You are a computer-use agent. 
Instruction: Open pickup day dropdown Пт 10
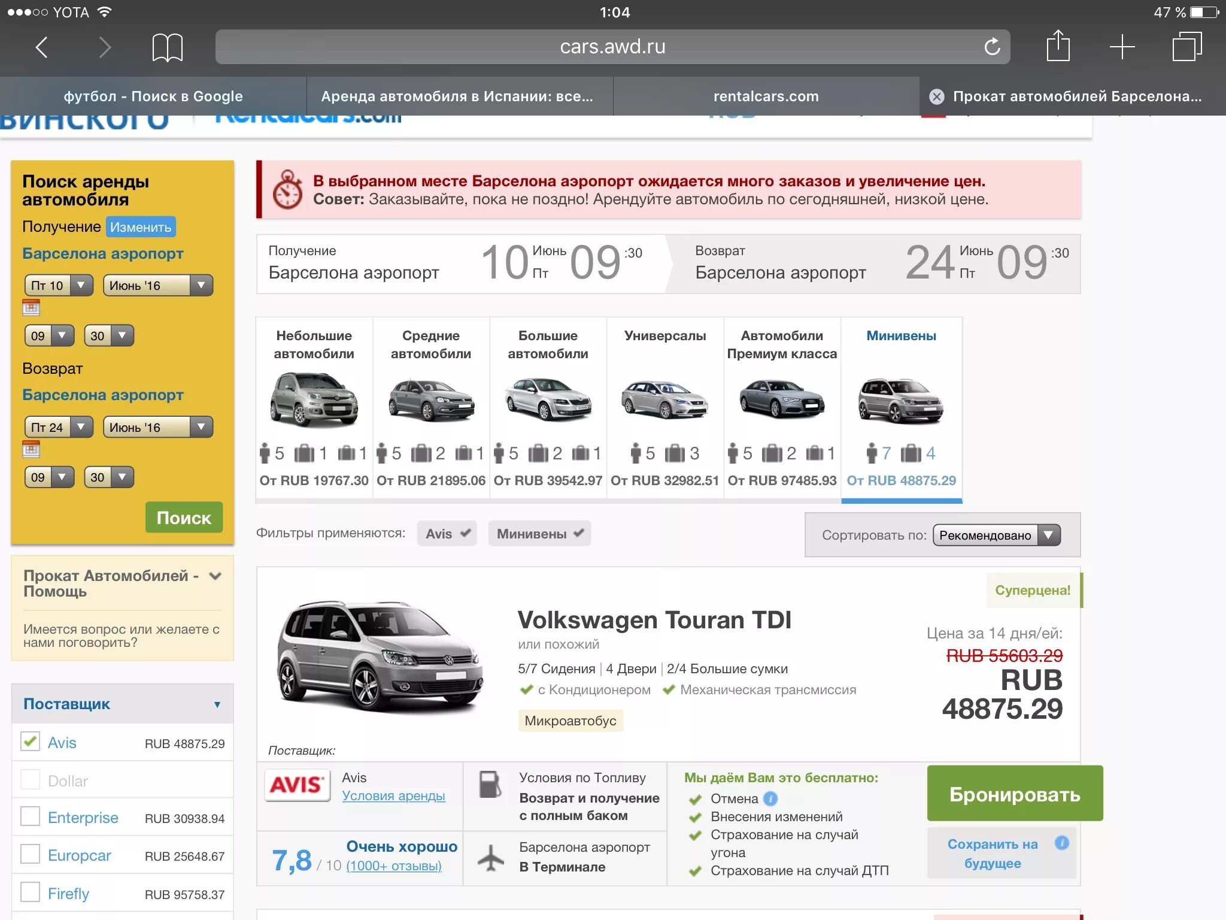coord(59,285)
